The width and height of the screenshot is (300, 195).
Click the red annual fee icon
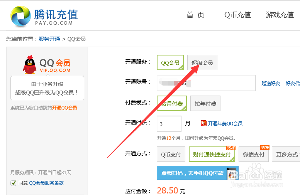(203, 123)
